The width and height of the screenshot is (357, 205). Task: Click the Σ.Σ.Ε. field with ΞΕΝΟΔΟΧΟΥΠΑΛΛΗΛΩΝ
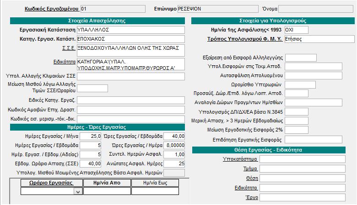pos(131,50)
